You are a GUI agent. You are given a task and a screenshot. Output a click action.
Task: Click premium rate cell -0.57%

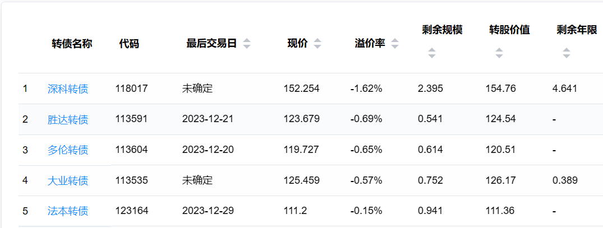pos(366,180)
